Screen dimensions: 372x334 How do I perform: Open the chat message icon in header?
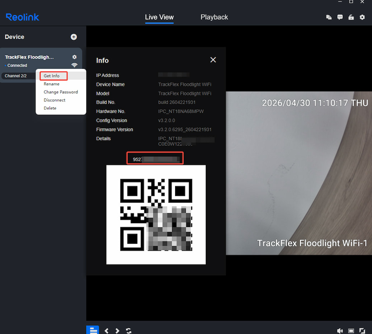click(x=340, y=17)
